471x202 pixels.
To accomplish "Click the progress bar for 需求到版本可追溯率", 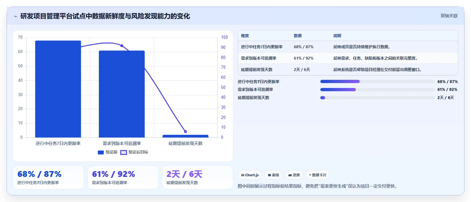I will tap(377, 90).
